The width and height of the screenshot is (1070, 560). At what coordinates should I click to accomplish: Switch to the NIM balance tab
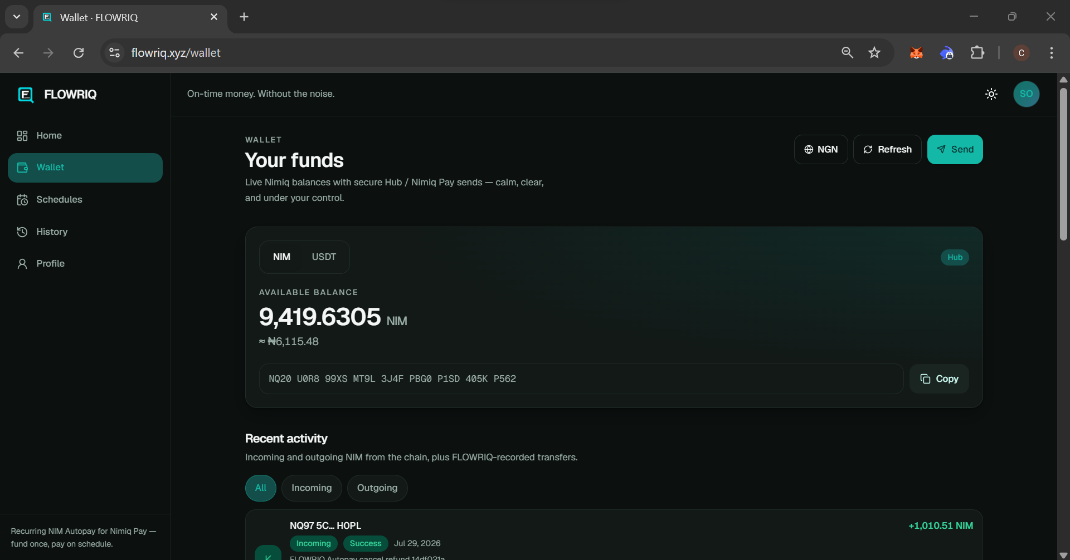pos(281,257)
